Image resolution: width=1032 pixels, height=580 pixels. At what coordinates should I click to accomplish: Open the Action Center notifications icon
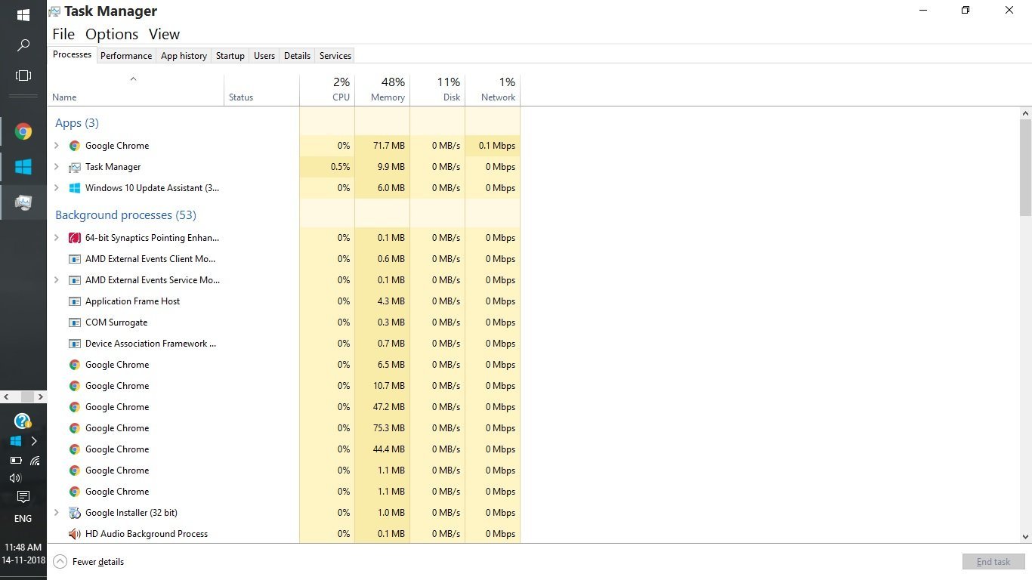[23, 497]
